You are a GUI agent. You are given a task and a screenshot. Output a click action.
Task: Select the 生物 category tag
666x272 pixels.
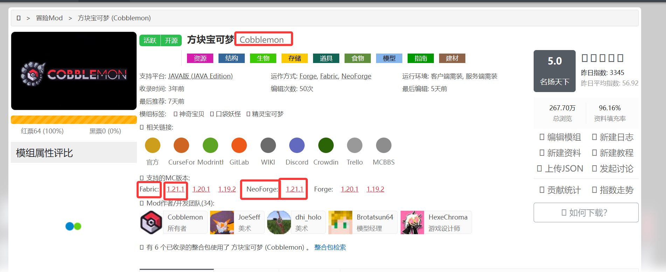point(263,58)
